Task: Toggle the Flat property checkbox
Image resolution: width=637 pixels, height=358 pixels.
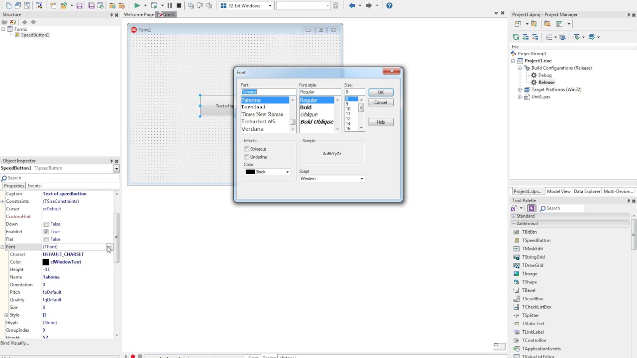Action: click(x=46, y=240)
